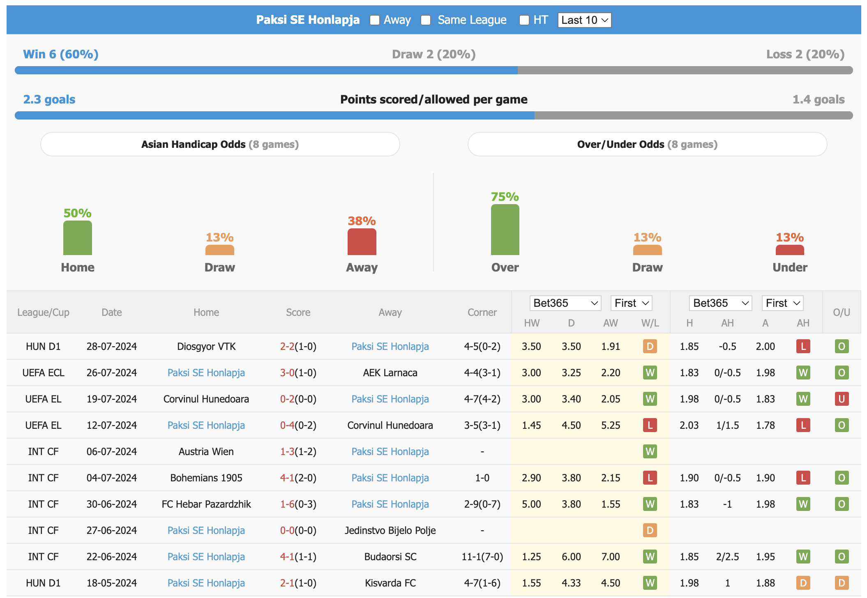Screen dimensions: 867x598
Task: Select the FC Hebar Pazardzhik team name
Action: [x=206, y=504]
